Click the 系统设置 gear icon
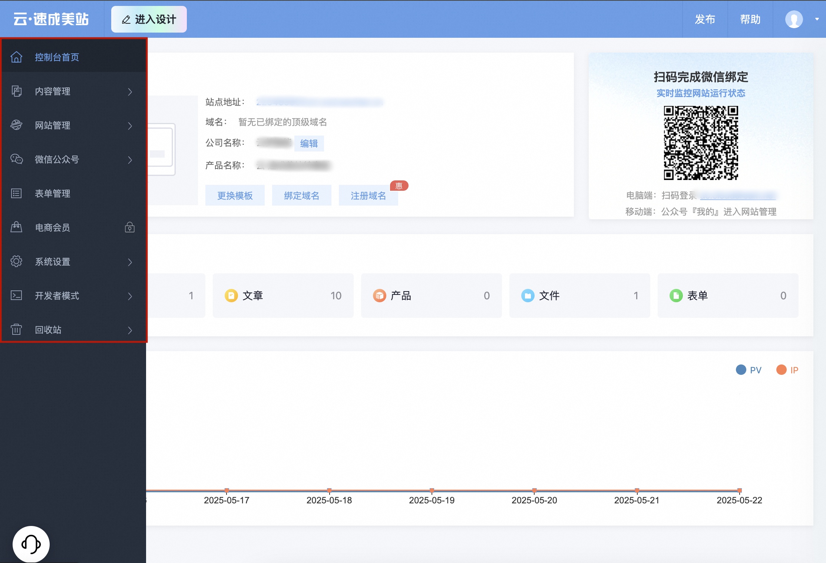The height and width of the screenshot is (563, 826). click(16, 261)
